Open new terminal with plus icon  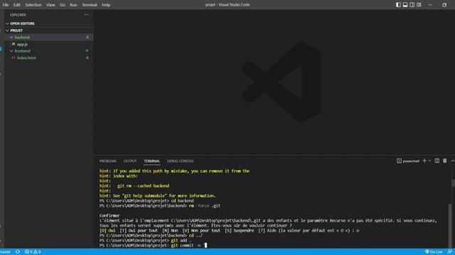click(424, 161)
